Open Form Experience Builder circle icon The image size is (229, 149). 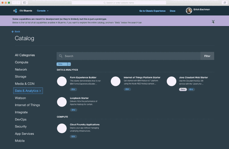tap(62, 81)
